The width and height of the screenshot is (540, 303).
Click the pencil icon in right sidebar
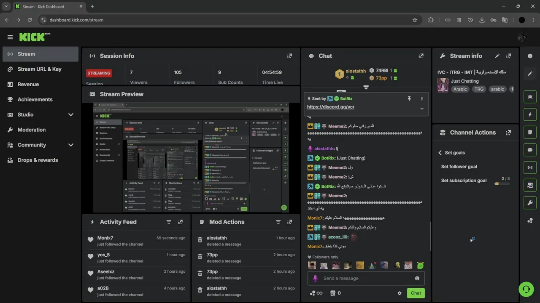pyautogui.click(x=530, y=74)
